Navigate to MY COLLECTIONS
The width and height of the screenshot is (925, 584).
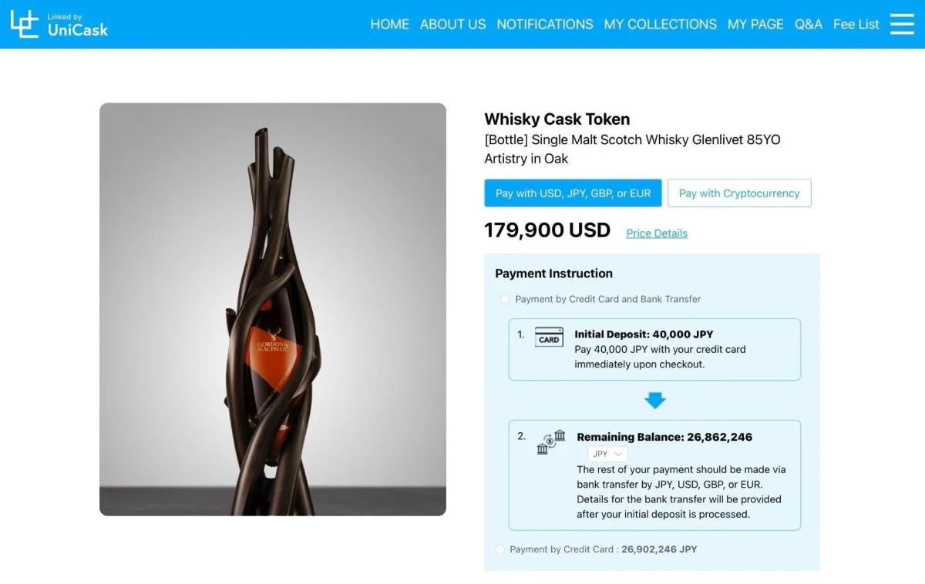(660, 24)
